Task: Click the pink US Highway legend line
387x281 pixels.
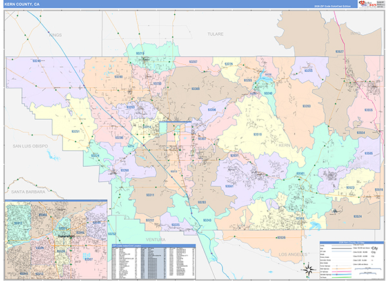Action: 342,271
